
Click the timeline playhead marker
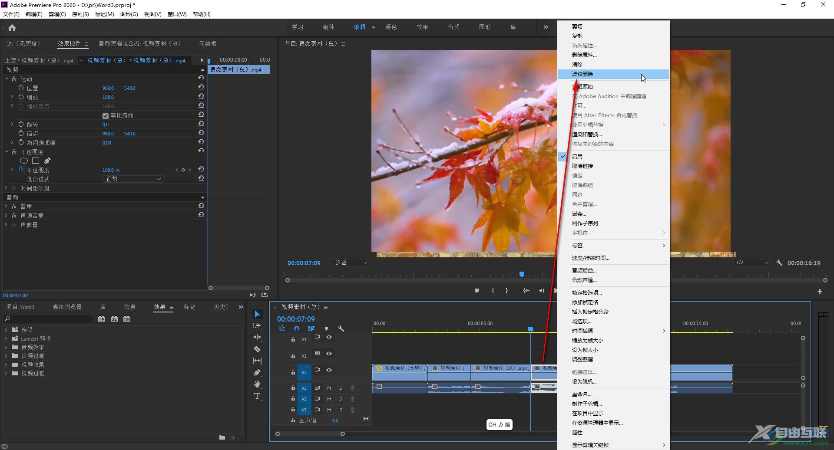coord(530,329)
